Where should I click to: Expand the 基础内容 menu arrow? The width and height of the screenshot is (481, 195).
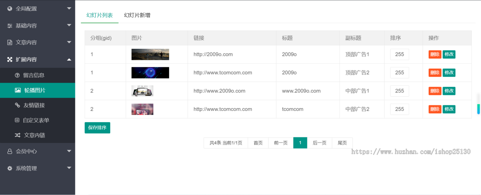pos(69,26)
